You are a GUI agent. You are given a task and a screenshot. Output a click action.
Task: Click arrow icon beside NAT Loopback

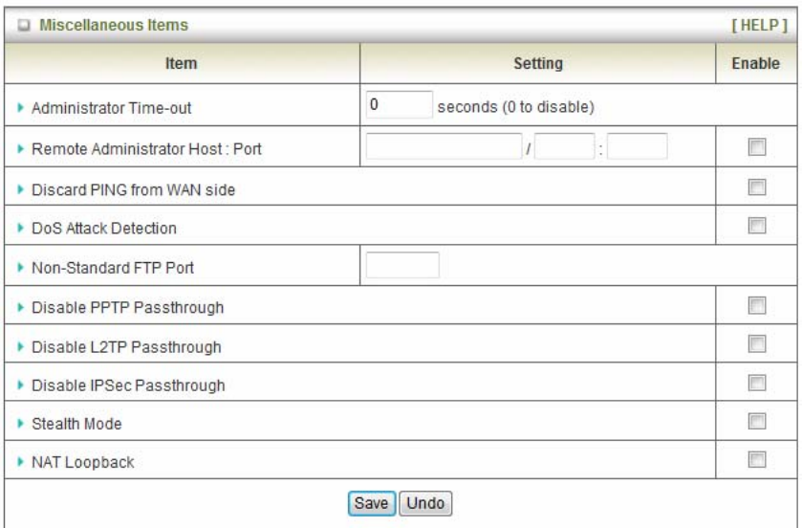(21, 462)
